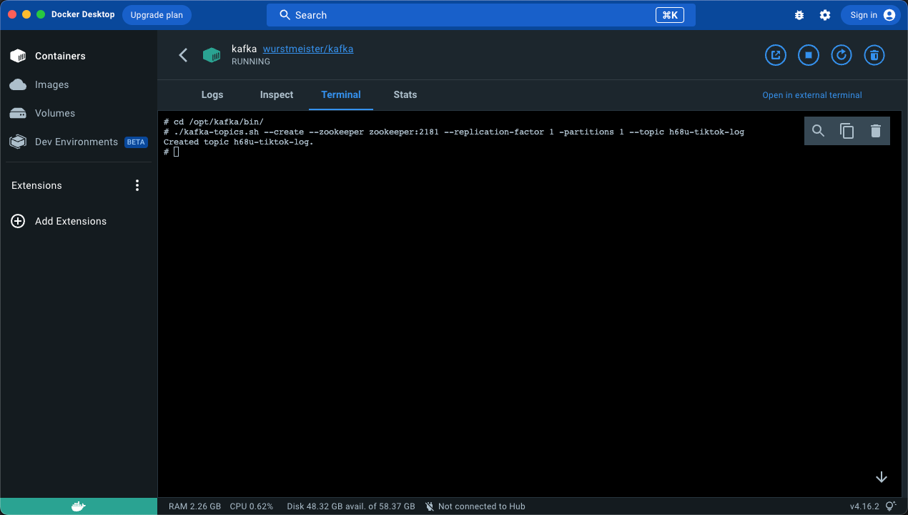
Task: Click the RUNNING status label
Action: [251, 62]
